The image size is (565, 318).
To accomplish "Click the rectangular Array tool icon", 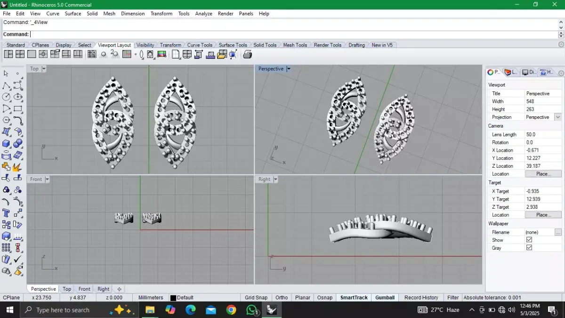I will (7, 247).
